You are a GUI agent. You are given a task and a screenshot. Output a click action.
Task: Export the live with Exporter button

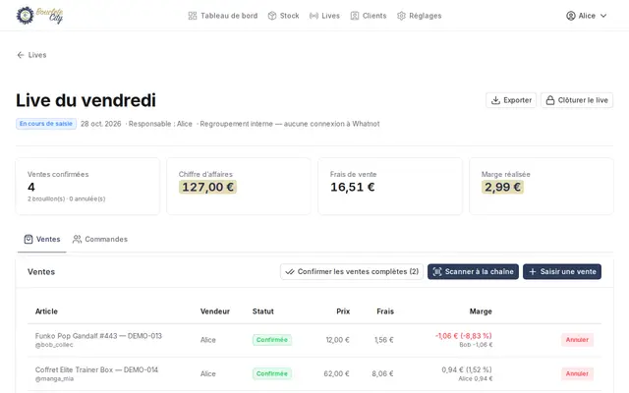point(511,100)
